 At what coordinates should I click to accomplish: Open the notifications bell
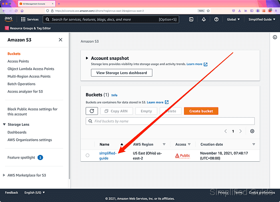204,20
